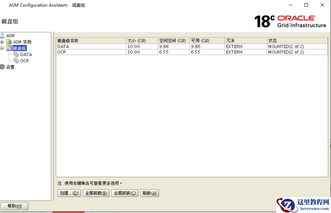The height and width of the screenshot is (213, 331).
Task: Sort by the 可用 (GB) column header
Action: (207, 41)
